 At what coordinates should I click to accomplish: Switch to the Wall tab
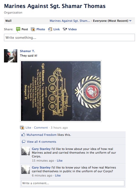point(8,21)
